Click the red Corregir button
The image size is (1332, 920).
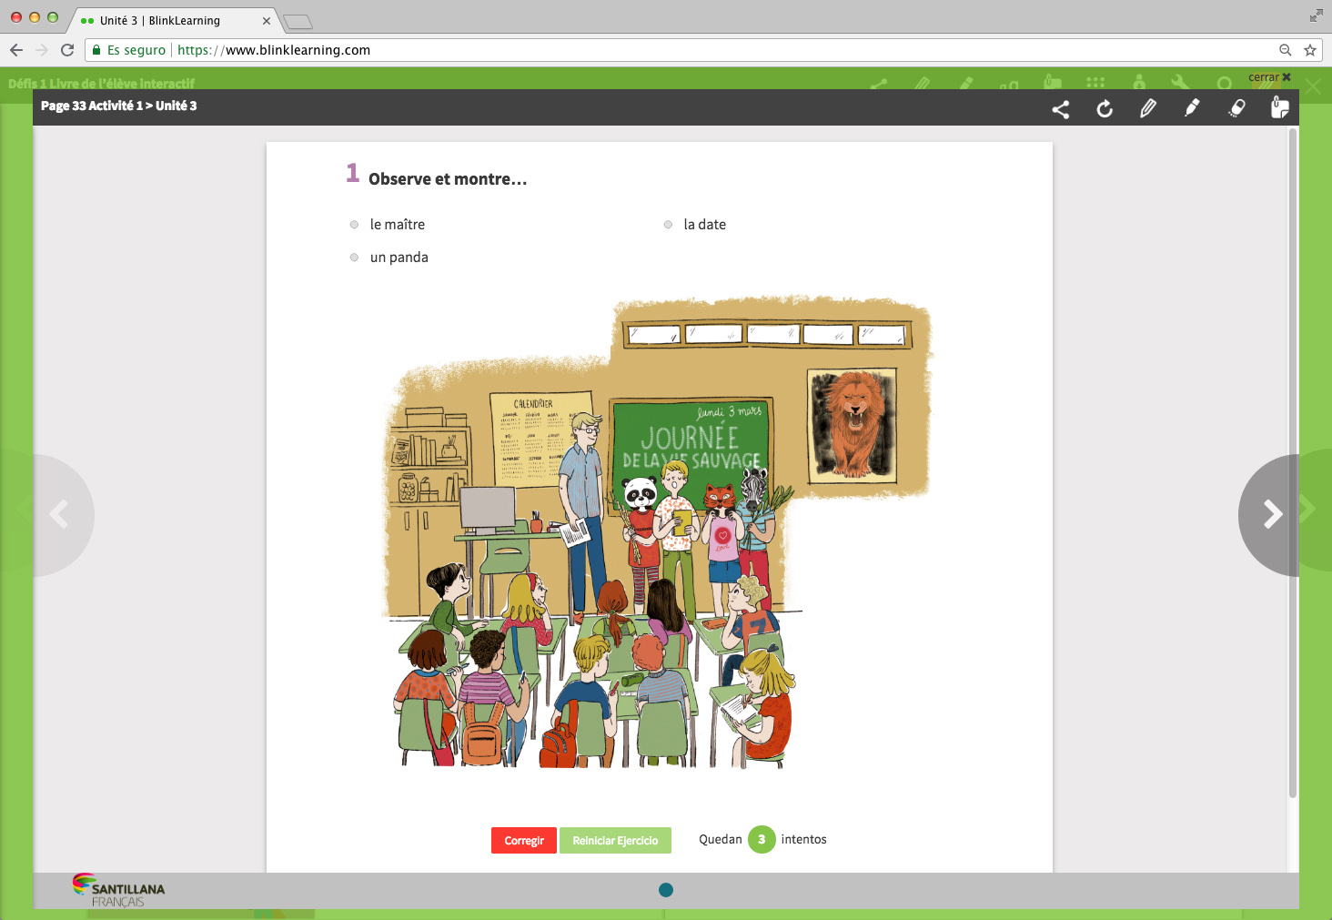point(524,841)
